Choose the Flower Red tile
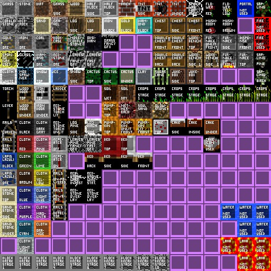Image resolution: width=271 pixels, height=271 pixels. click(212, 8)
